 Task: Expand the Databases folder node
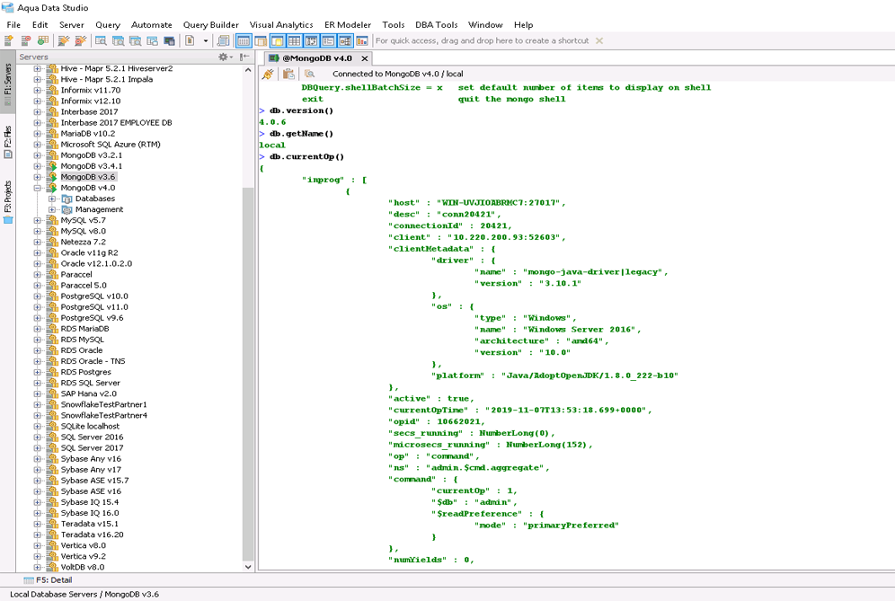tap(52, 199)
